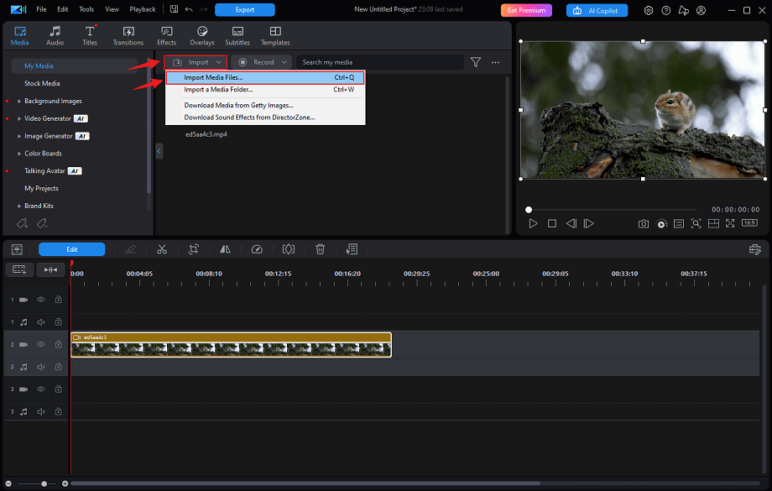The width and height of the screenshot is (772, 491).
Task: Click the blue Export button
Action: coord(244,10)
